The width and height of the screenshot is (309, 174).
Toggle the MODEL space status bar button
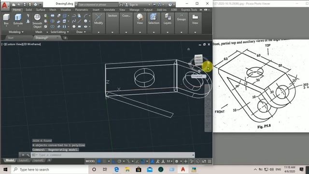(90, 161)
